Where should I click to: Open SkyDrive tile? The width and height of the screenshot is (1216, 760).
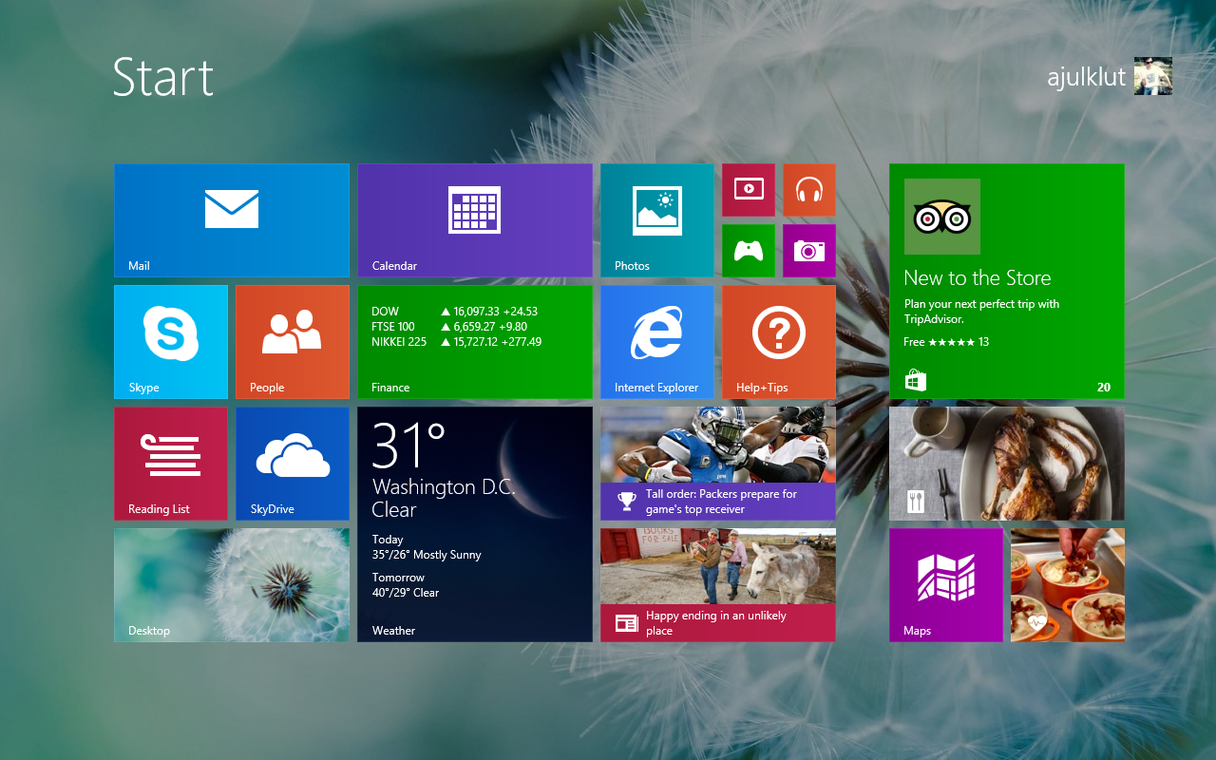click(x=293, y=464)
